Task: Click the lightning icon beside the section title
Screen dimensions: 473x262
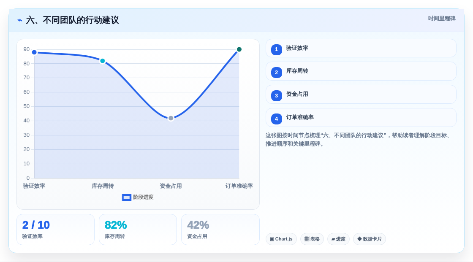Action: tap(20, 20)
